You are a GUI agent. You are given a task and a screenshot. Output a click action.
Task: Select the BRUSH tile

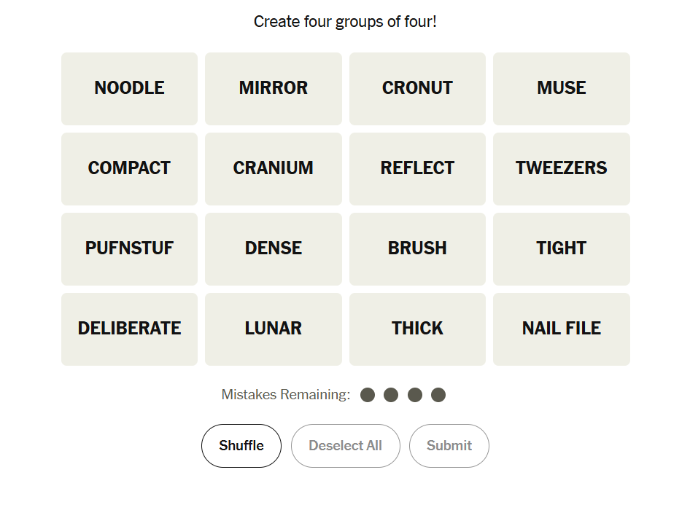tap(417, 248)
